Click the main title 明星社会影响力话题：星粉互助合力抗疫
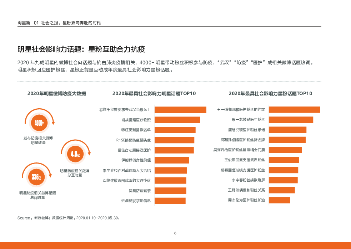The height and width of the screenshot is (249, 351). click(81, 49)
